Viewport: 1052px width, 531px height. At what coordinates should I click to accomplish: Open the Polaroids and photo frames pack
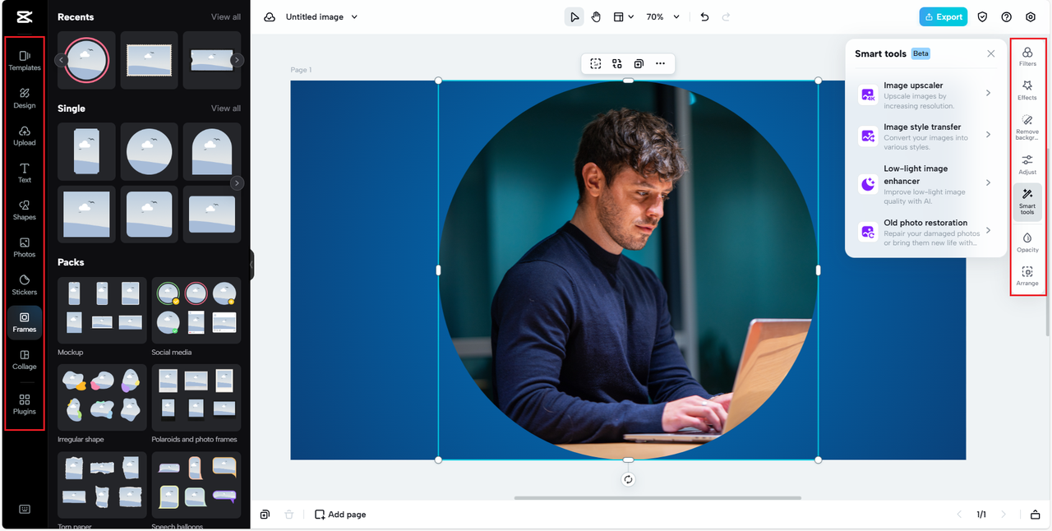196,398
